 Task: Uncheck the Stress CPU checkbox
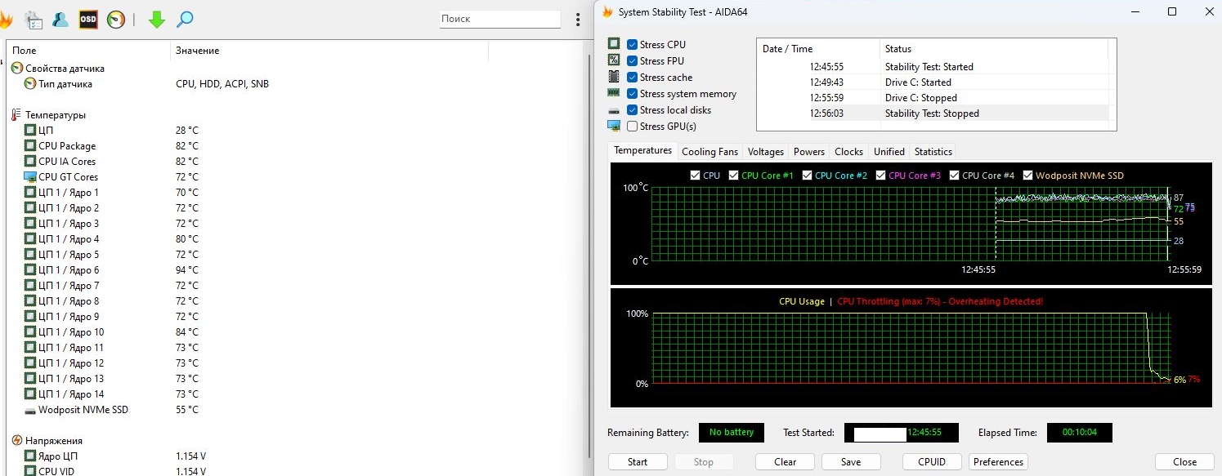pos(632,45)
